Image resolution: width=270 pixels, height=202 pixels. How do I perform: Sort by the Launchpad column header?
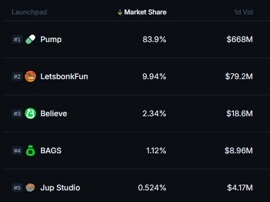29,12
